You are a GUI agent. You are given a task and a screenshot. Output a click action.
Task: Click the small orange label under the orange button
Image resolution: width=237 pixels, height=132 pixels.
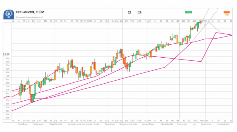click(x=227, y=15)
